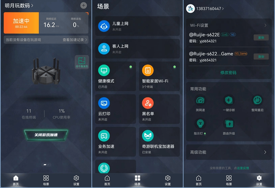
Task: Switch to the 设置 tab in the scene screen's bottom bar
Action: 168,180
